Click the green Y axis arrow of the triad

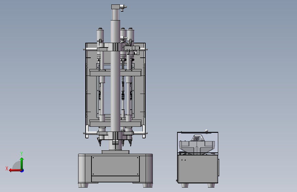22,163
